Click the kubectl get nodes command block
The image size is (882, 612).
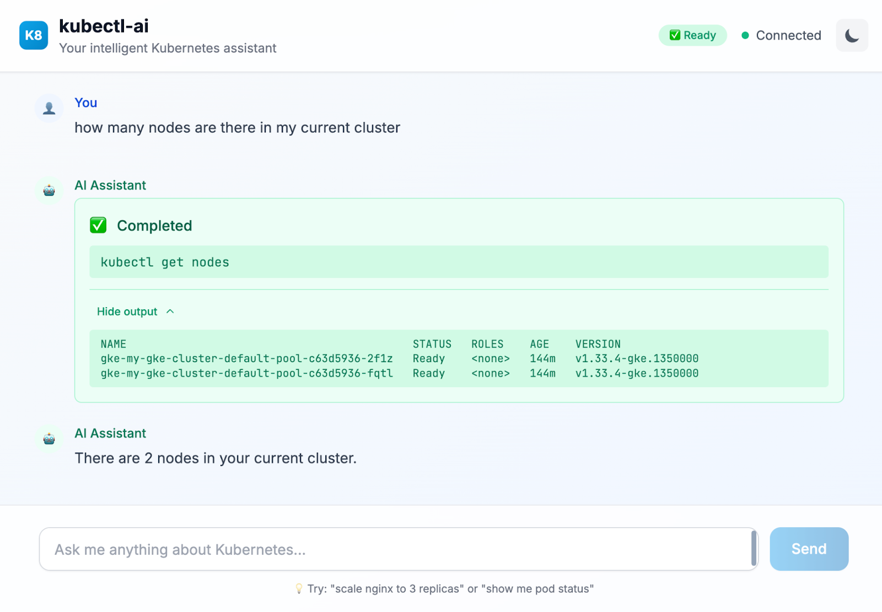pyautogui.click(x=458, y=262)
